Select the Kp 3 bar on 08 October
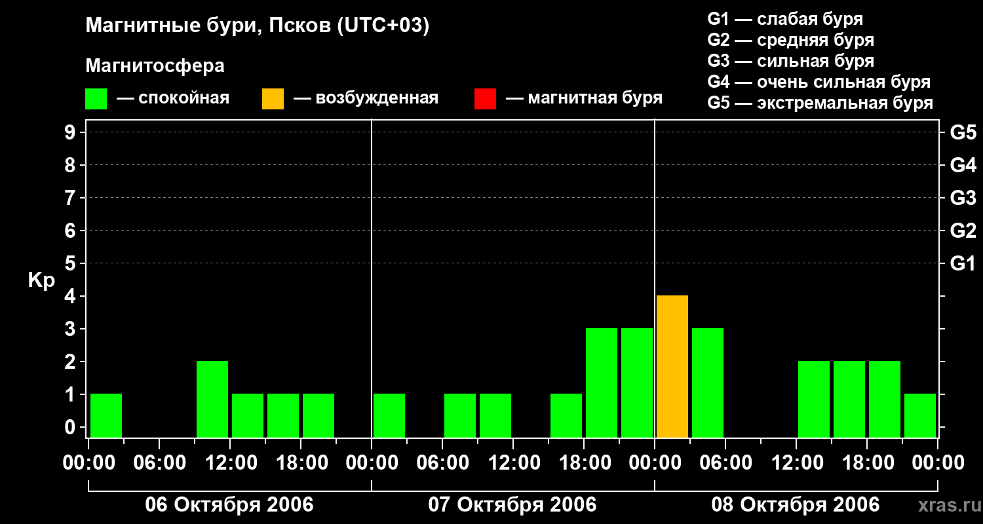Image resolution: width=983 pixels, height=524 pixels. coord(708,383)
